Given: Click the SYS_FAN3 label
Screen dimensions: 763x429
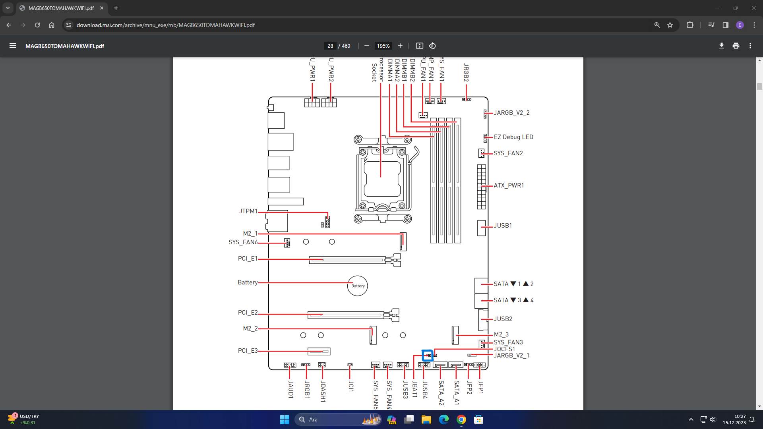Looking at the screenshot, I should (x=508, y=342).
